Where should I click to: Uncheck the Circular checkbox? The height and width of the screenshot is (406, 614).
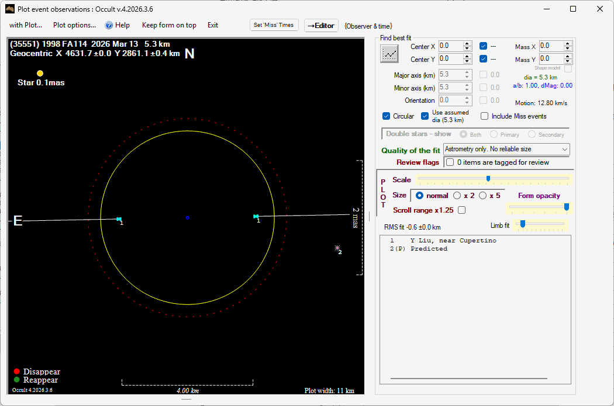387,116
